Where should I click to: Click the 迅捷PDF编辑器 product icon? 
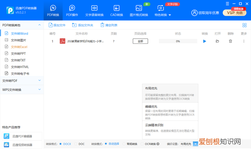click(7, 136)
